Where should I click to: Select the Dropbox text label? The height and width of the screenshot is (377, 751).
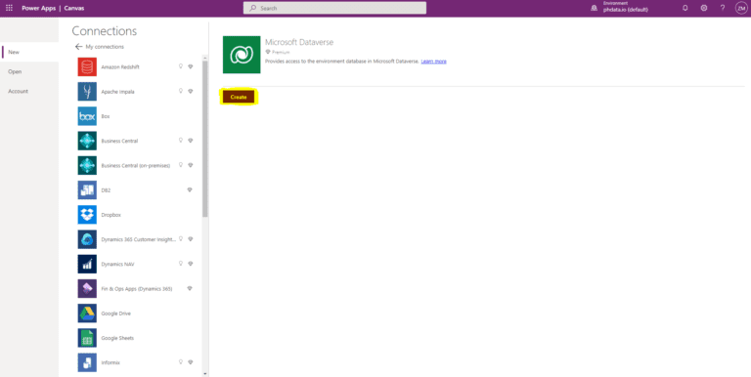[111, 215]
